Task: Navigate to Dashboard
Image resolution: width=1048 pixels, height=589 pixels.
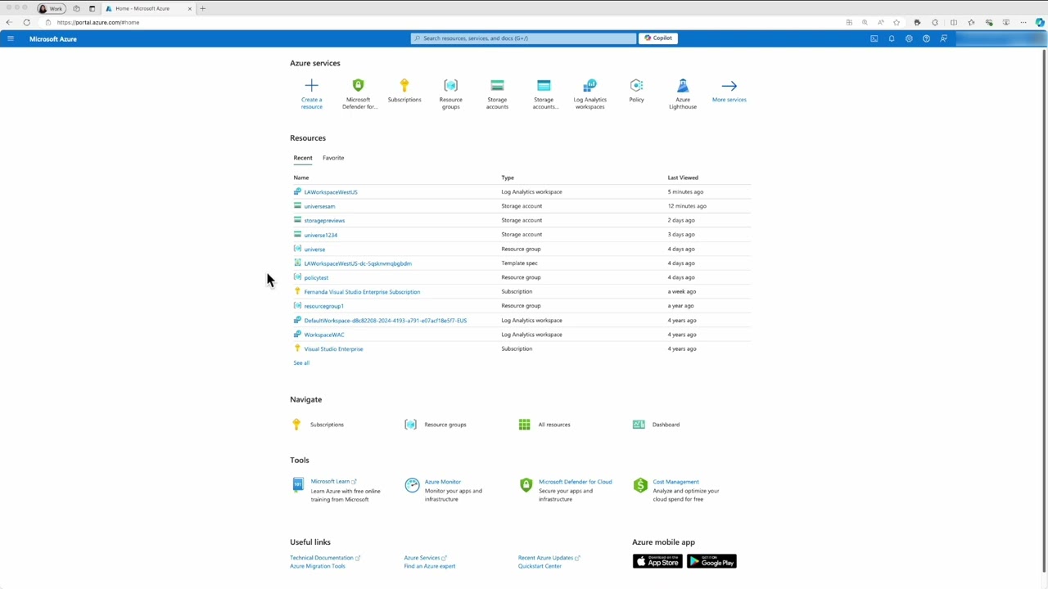Action: click(666, 425)
